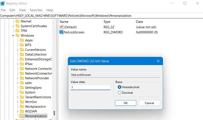Screen dimensions: 203x120
Task: Click the Windows folder icon
Action: pyautogui.click(x=17, y=36)
